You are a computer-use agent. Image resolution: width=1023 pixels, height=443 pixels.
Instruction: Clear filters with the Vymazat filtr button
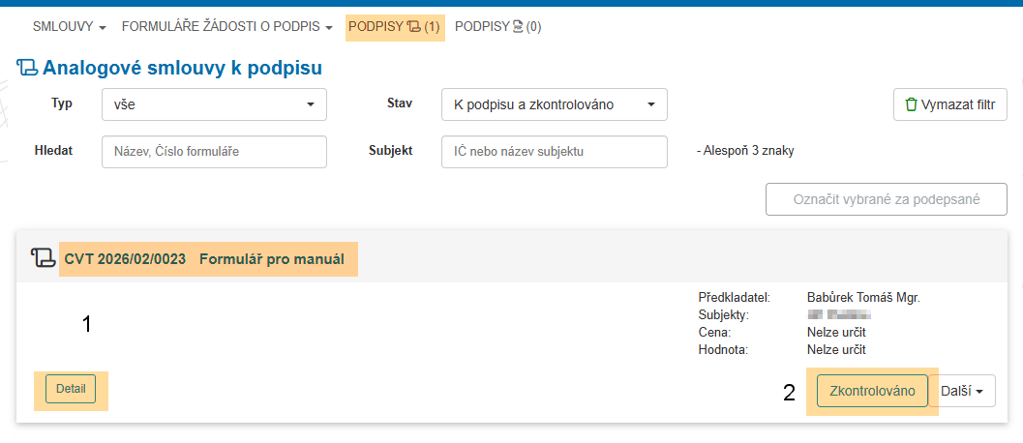(949, 104)
